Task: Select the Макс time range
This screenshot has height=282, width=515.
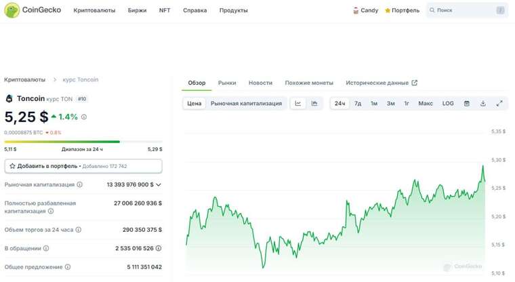Action: tap(426, 104)
